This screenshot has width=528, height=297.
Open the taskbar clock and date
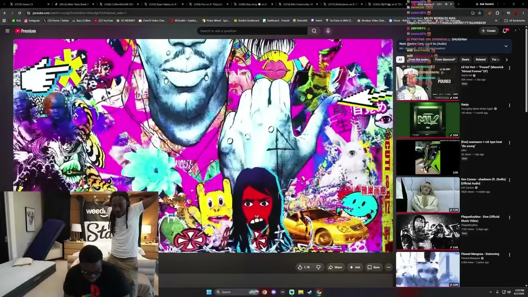click(x=519, y=292)
